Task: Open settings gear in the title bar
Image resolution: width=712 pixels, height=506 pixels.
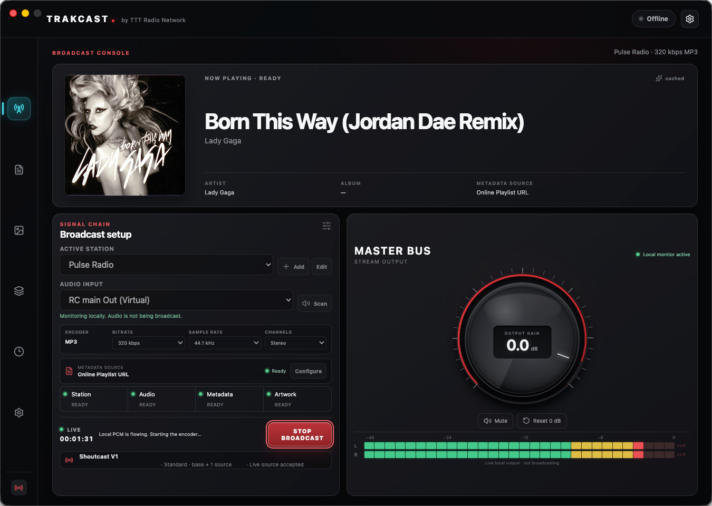Action: (690, 19)
